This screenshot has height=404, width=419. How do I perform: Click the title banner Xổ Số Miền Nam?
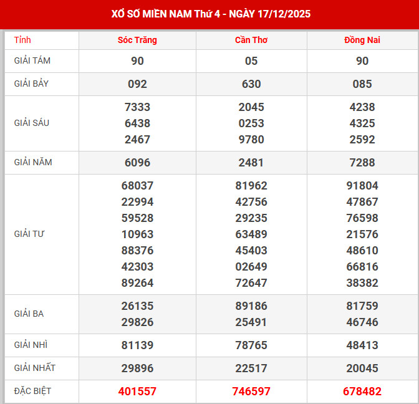pos(209,14)
